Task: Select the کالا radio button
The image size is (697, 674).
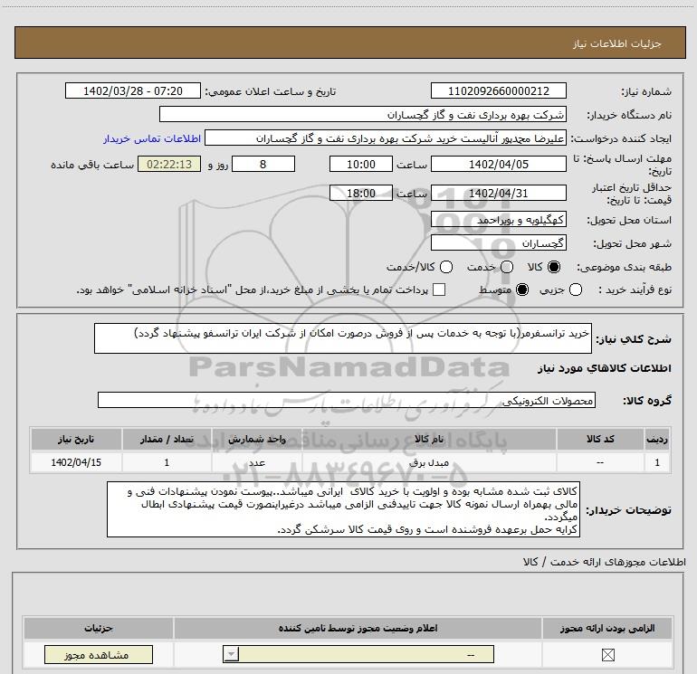Action: pyautogui.click(x=554, y=267)
